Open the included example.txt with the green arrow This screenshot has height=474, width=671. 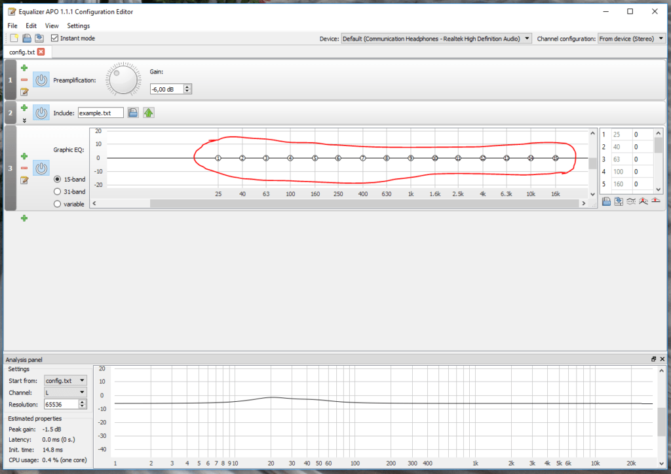click(148, 112)
